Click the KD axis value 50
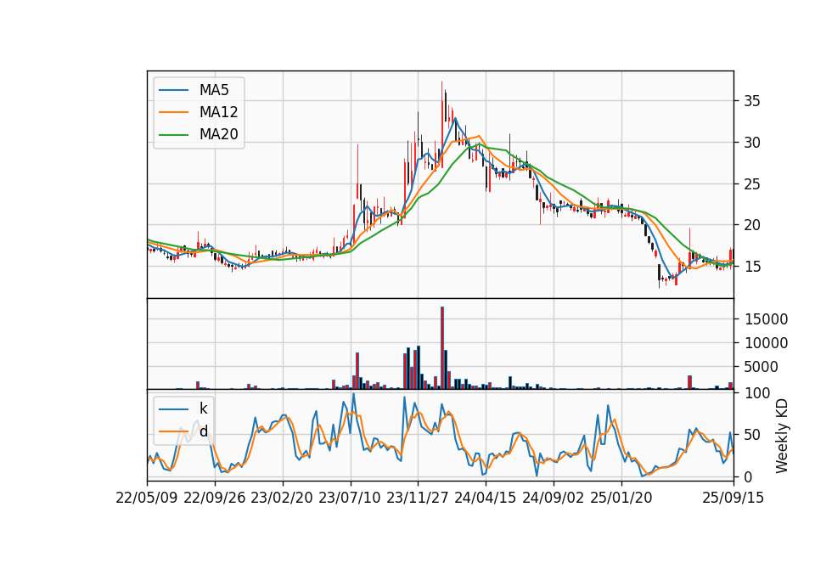Viewport: 815px width, 586px height. click(x=752, y=435)
